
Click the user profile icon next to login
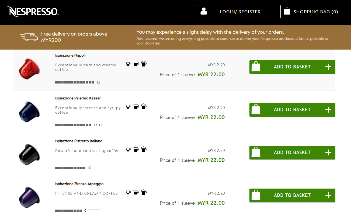(x=204, y=11)
